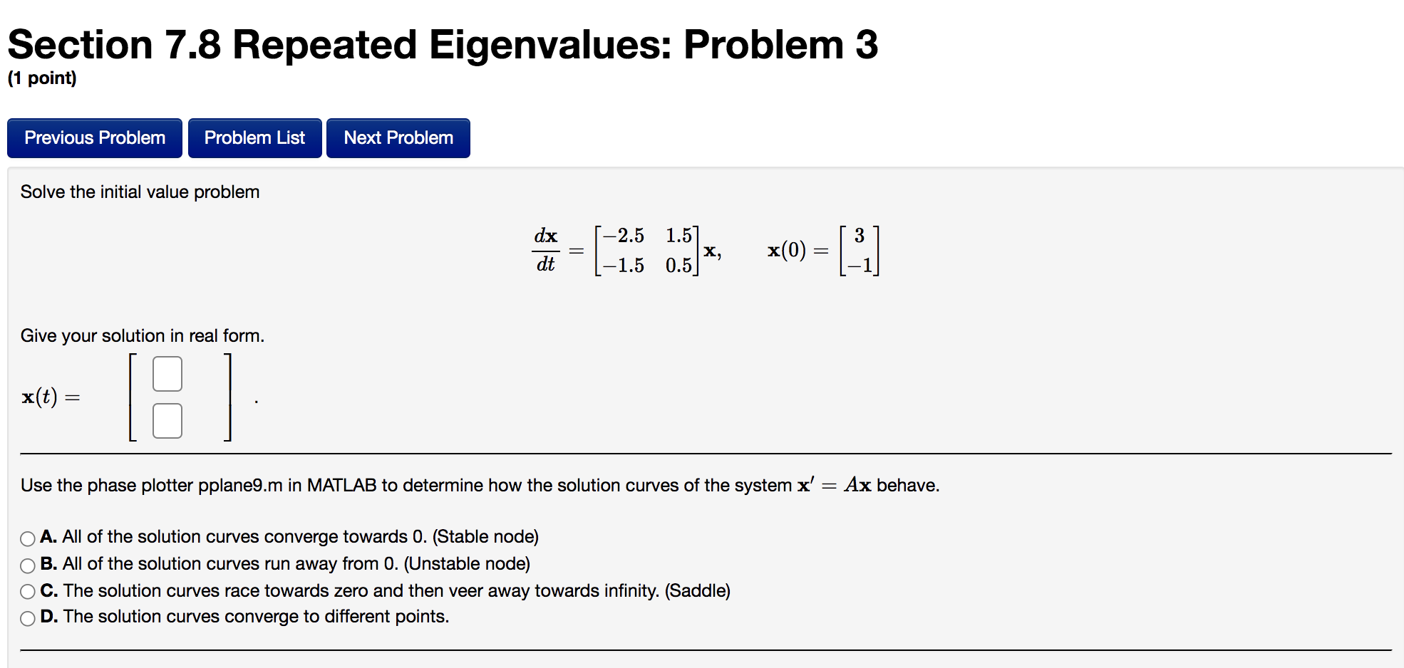
Task: Click the Section 7.8 Repeated Eigenvalues heading
Action: point(442,45)
